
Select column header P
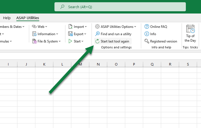[x=134, y=64]
